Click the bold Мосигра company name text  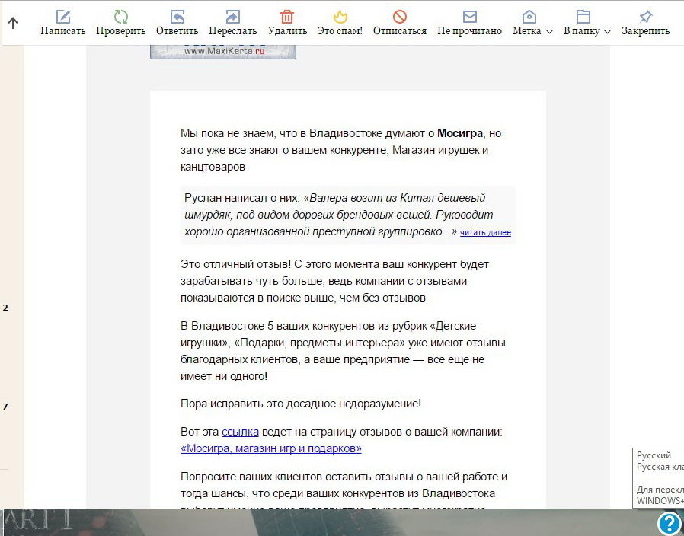pos(461,133)
